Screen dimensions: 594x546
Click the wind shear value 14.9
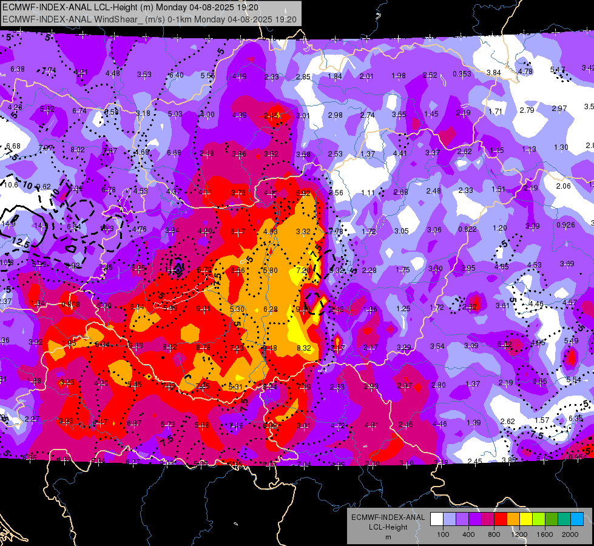8,224
